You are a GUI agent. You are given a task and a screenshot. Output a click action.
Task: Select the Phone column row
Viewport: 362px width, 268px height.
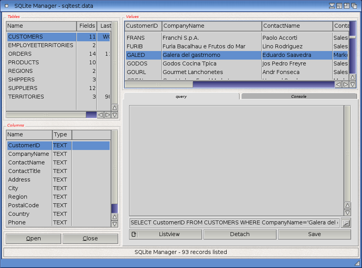pyautogui.click(x=58, y=222)
